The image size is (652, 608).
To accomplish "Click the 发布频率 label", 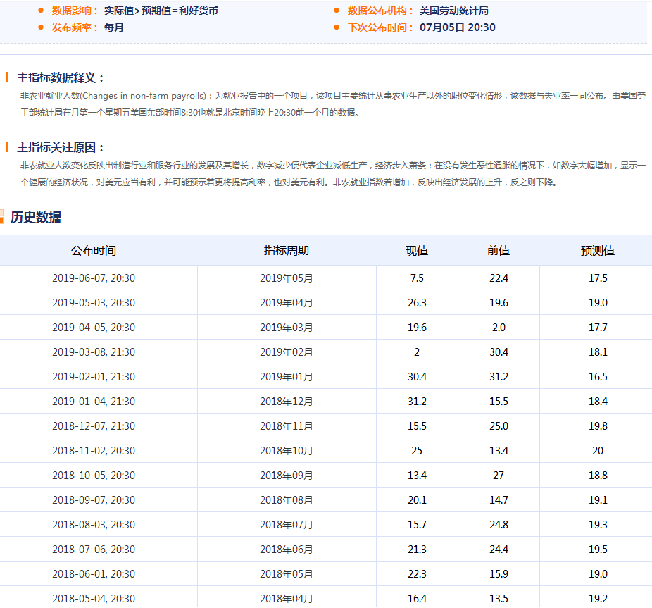I will pyautogui.click(x=75, y=27).
